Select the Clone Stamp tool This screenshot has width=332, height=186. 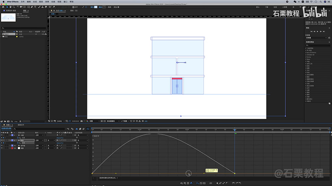[x=43, y=7]
